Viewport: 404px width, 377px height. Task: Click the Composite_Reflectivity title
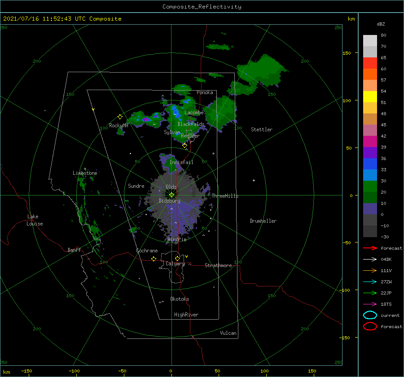pyautogui.click(x=202, y=7)
